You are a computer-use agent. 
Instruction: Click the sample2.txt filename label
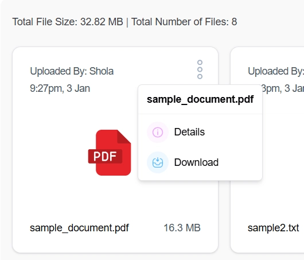click(274, 228)
